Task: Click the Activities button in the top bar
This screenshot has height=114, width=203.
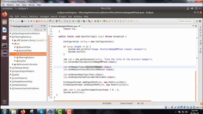Action: pos(7,9)
